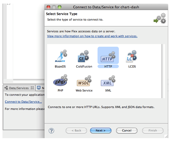Click the Connect to Data/Service... link
The height and width of the screenshot is (141, 170).
point(23,102)
